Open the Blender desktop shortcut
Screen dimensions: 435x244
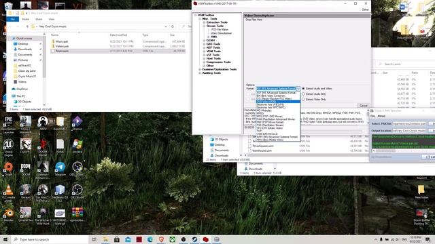point(9,215)
